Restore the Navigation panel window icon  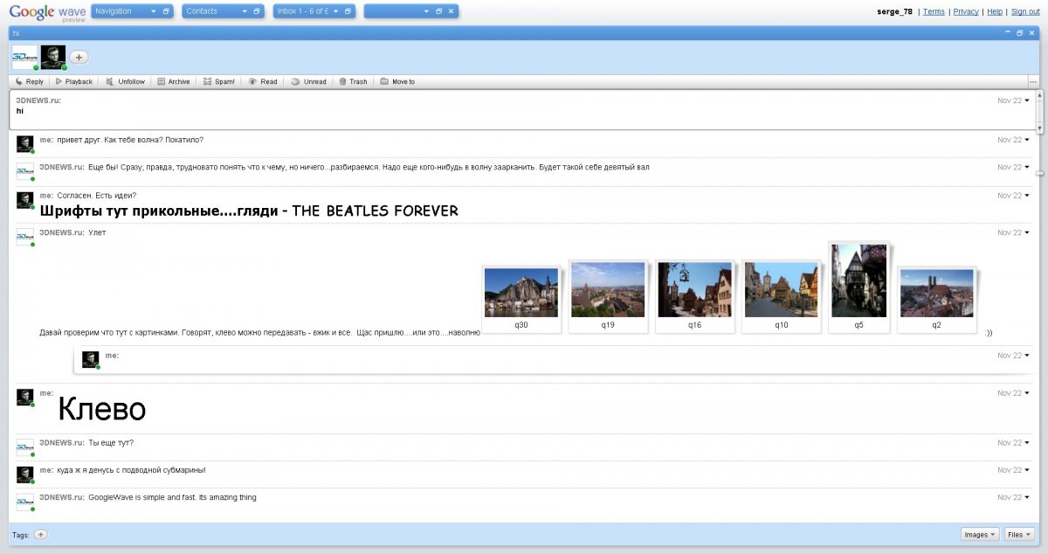pyautogui.click(x=166, y=11)
